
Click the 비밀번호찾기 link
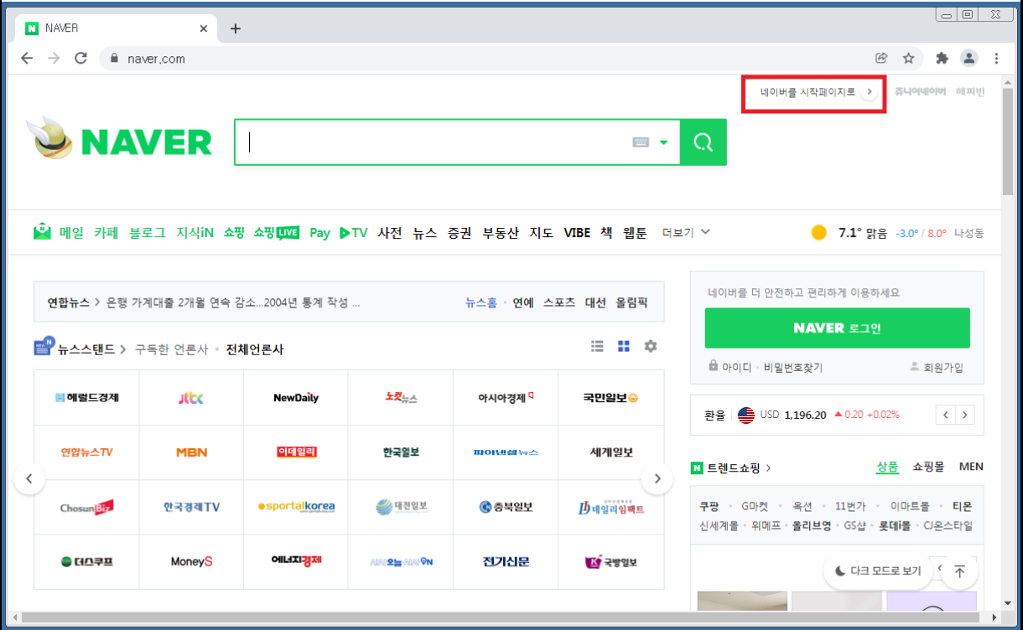pos(793,367)
